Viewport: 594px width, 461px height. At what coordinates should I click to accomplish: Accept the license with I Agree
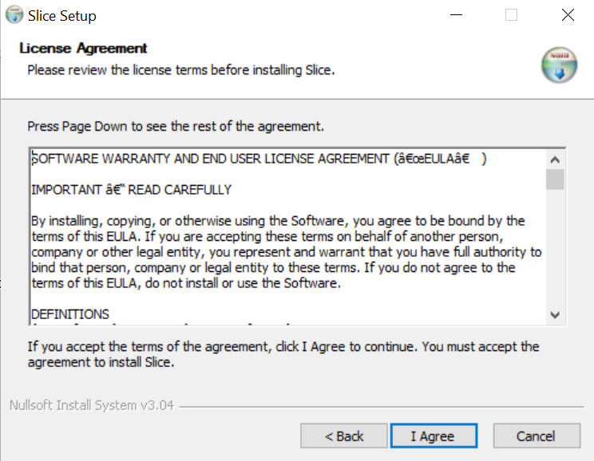tap(433, 436)
